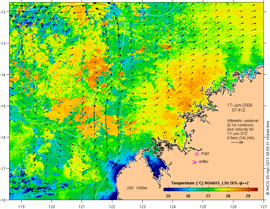The width and height of the screenshot is (270, 209).
Task: Click the longitude axis label 127
Action: pyautogui.click(x=264, y=207)
